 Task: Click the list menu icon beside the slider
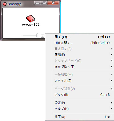pyautogui.click(x=42, y=36)
